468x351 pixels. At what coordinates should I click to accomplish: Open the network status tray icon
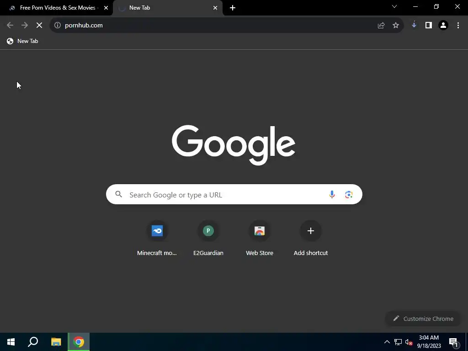(x=398, y=342)
